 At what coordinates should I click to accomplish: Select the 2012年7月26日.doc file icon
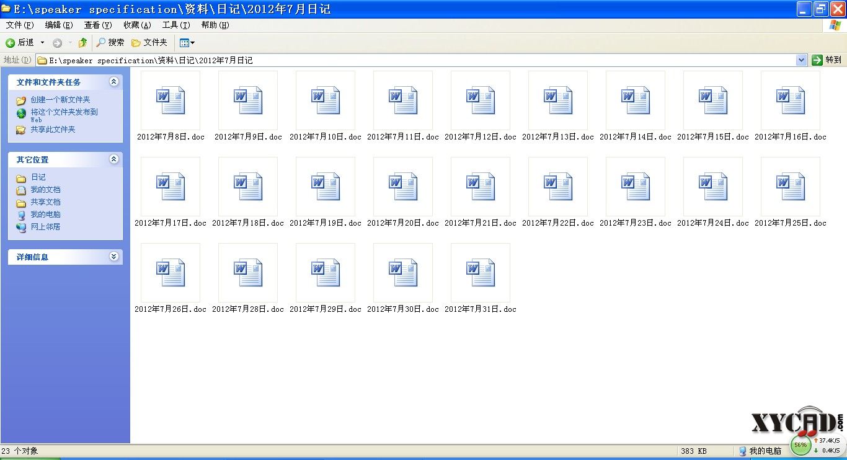(171, 273)
